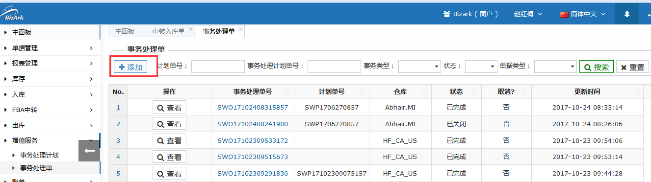
Task: Open 事务处理计划 in the sidebar
Action: pos(39,156)
